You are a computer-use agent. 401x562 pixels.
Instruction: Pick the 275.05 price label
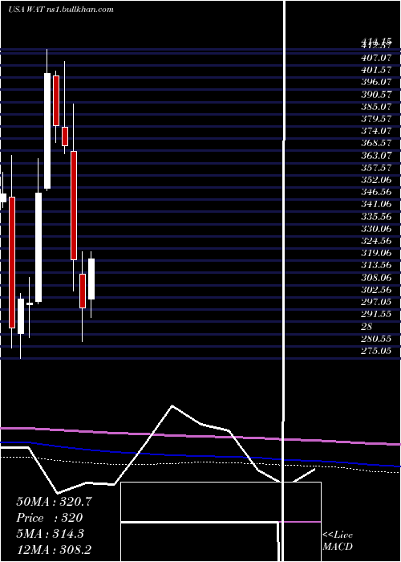point(376,351)
